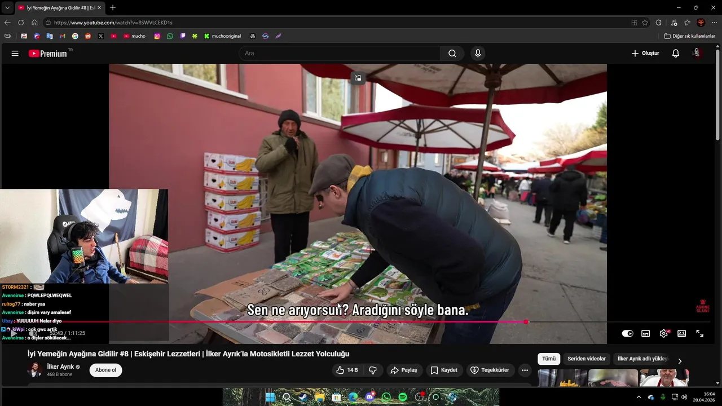Viewport: 722px width, 406px height.
Task: Select the Tümü filter chip
Action: click(549, 359)
